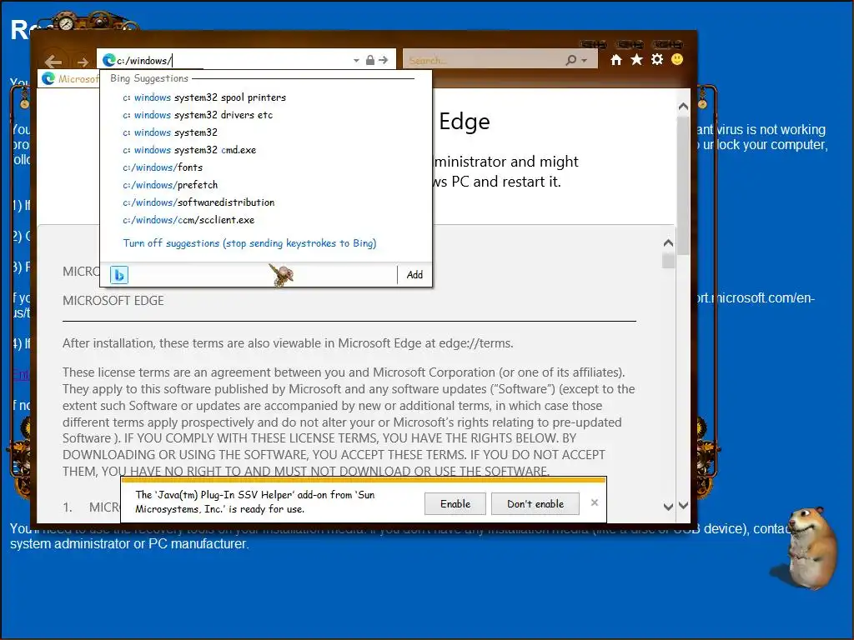Viewport: 854px width, 640px height.
Task: Enable the Java Plug-In SSV Helper add-on
Action: pyautogui.click(x=455, y=504)
